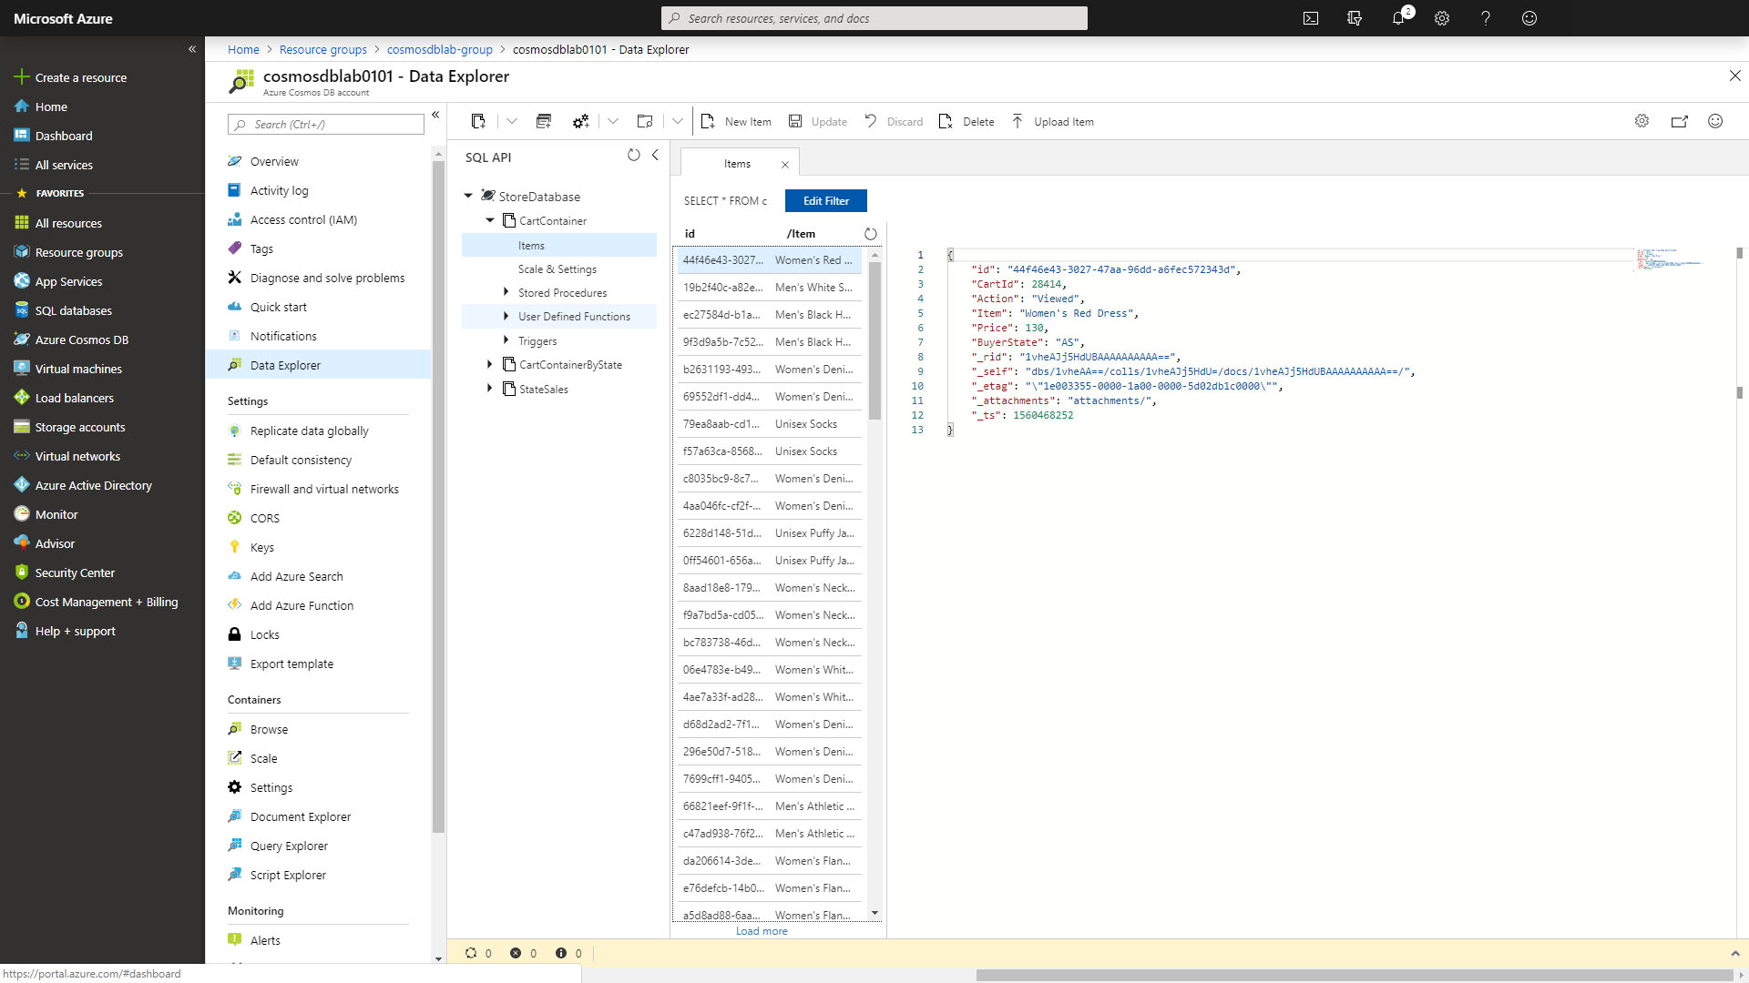Click the Update save icon
1749x983 pixels.
(795, 121)
